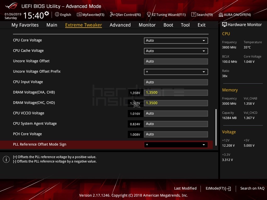Image resolution: width=267 pixels, height=200 pixels.
Task: Select the CPU Core Voltage label
Action: tap(27, 40)
